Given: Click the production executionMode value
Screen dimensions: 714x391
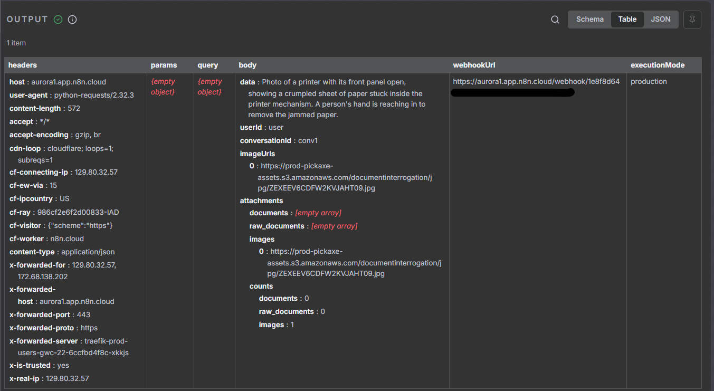Looking at the screenshot, I should (649, 82).
